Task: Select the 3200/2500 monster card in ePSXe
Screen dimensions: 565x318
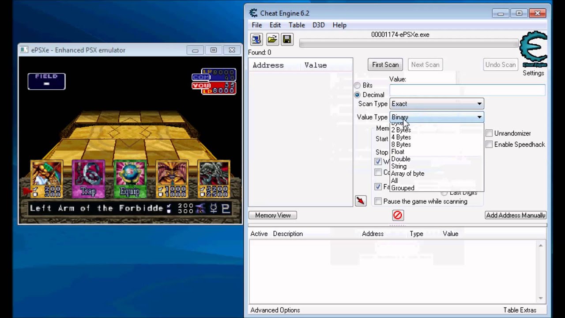Action: point(214,179)
